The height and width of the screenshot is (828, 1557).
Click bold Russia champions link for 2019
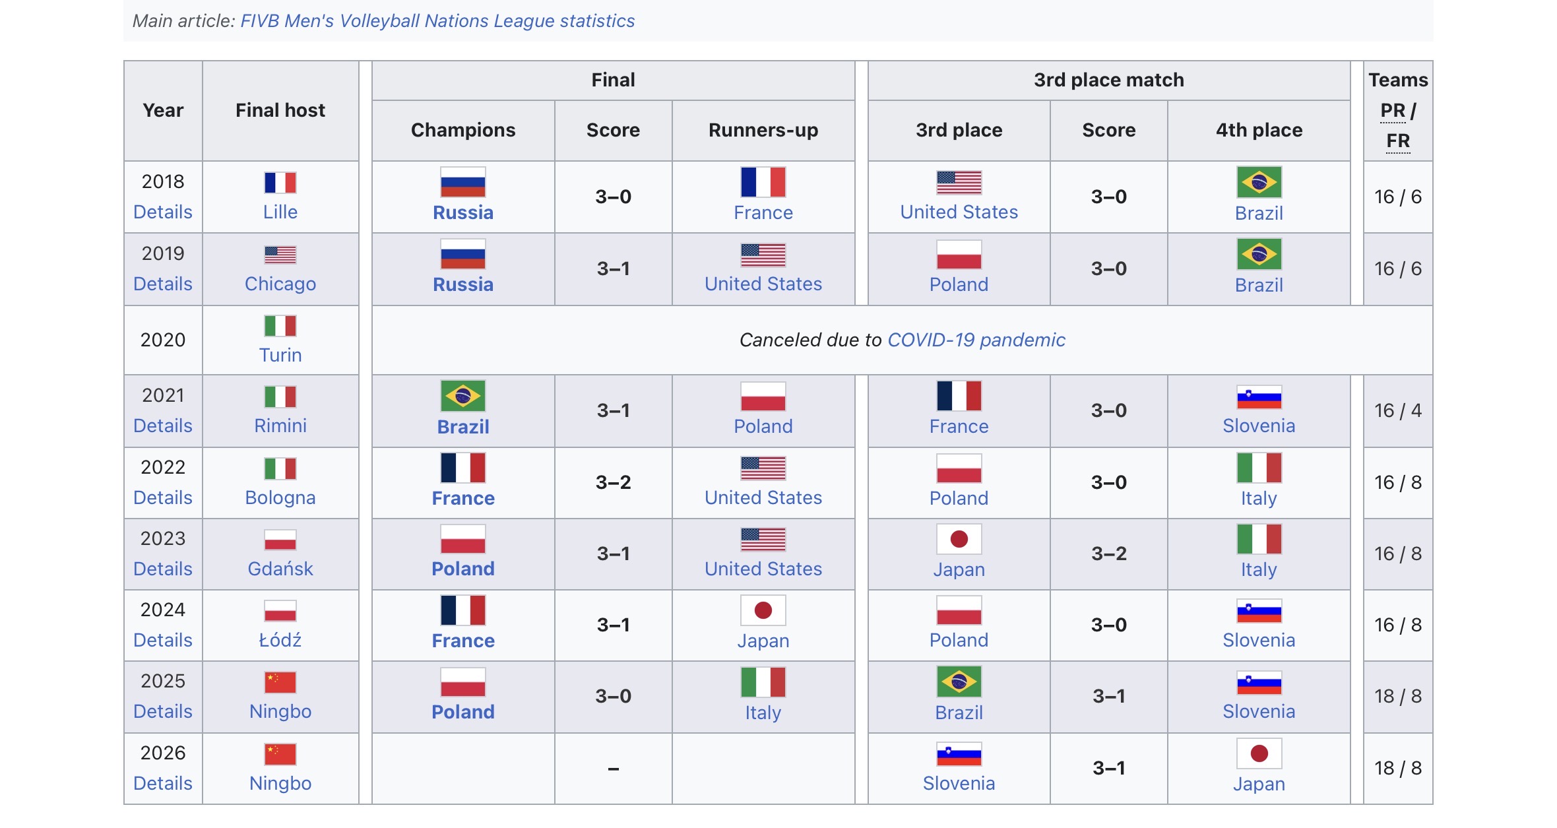(463, 284)
